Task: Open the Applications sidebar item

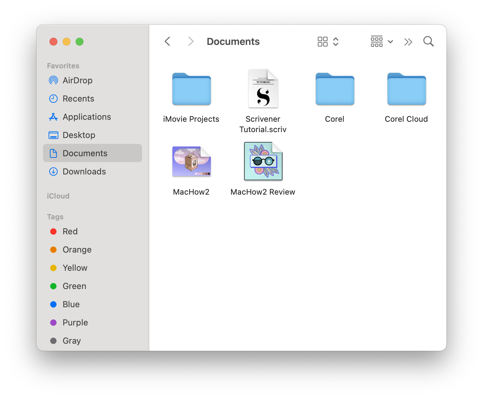Action: click(x=86, y=117)
